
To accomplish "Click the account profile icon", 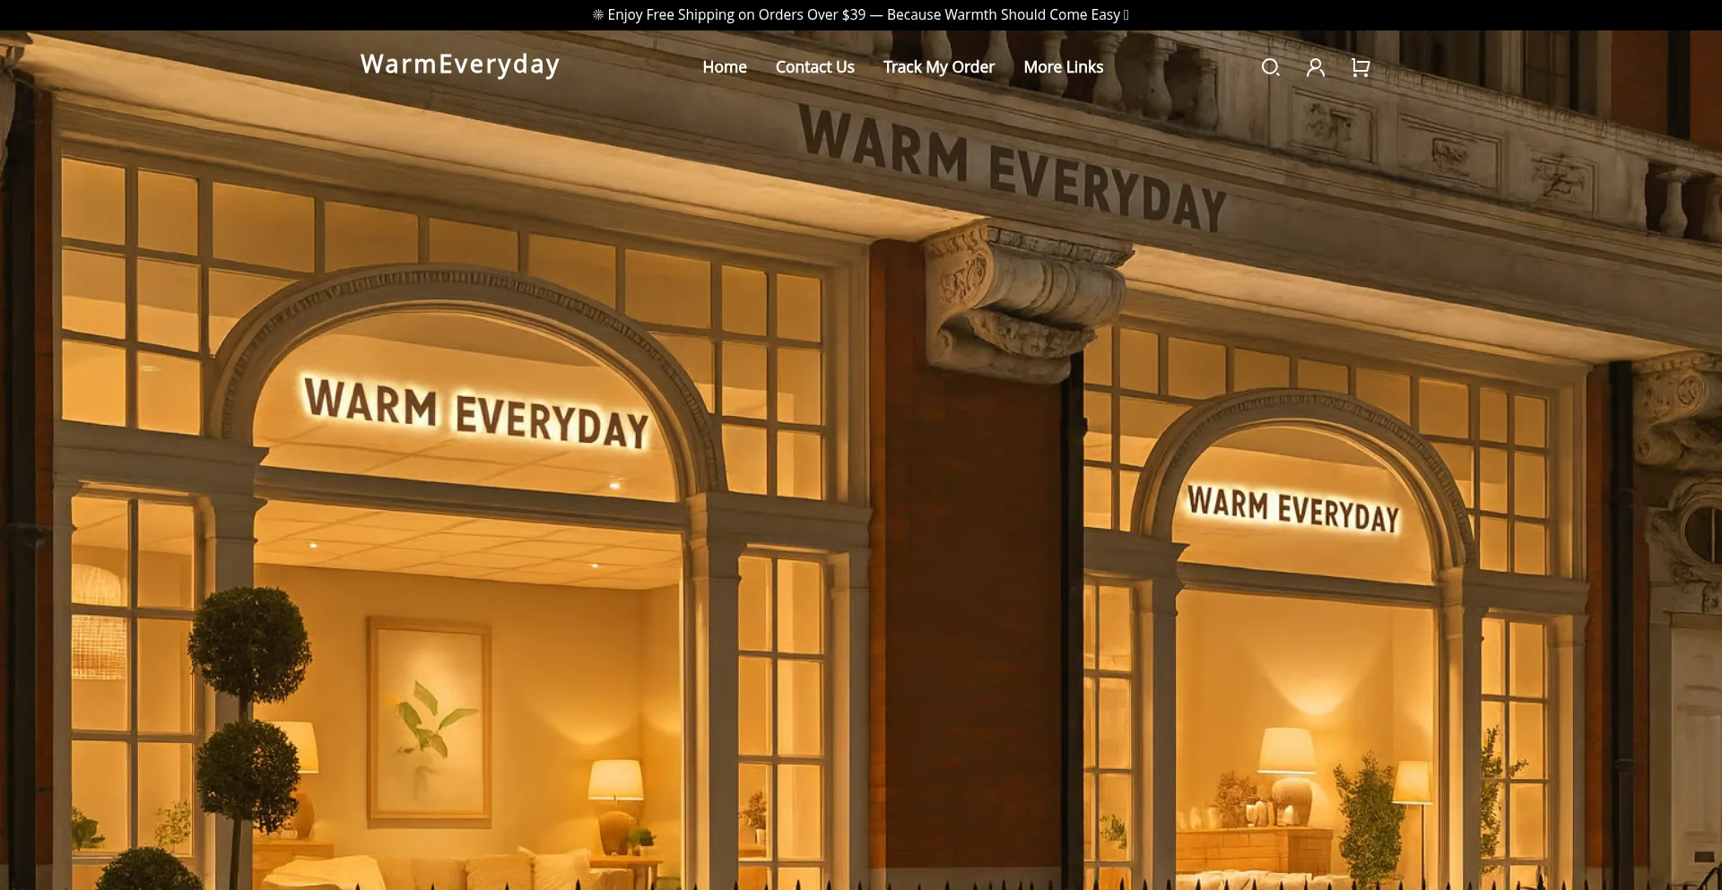I will click(x=1315, y=66).
